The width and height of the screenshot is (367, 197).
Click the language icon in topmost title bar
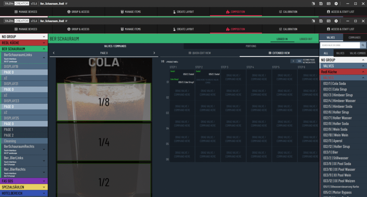[x=313, y=4]
